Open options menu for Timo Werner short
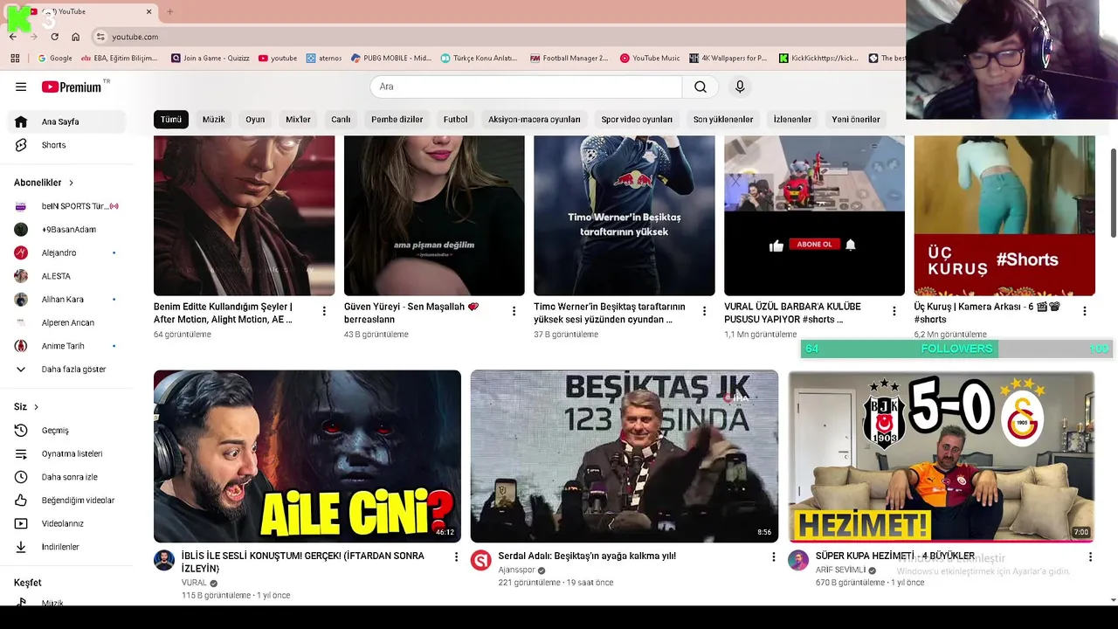The height and width of the screenshot is (629, 1118). 704,311
